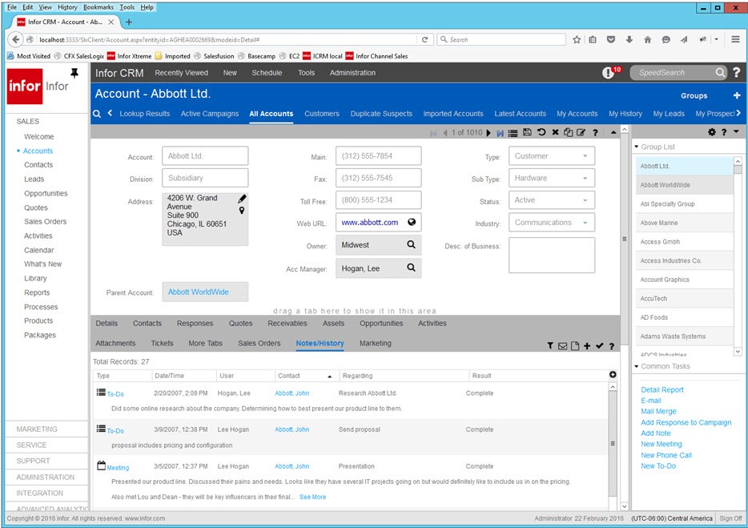The height and width of the screenshot is (528, 748).
Task: Pin the navigation sidebar with pushpin icon
Action: 74,73
